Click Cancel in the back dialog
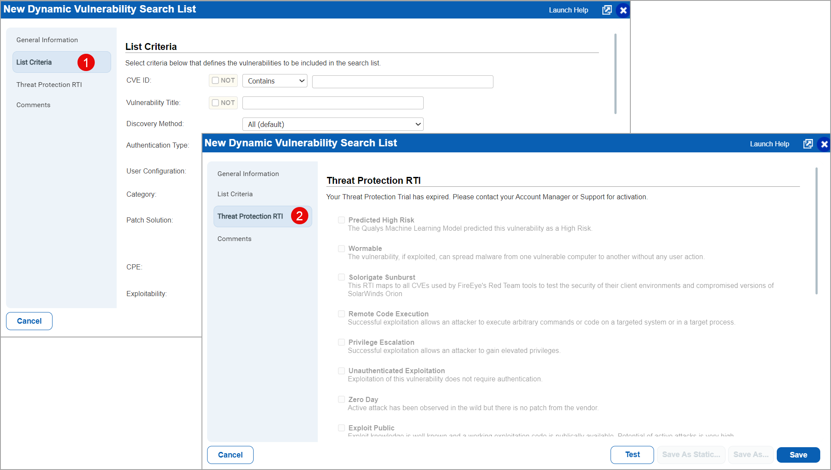Screen dimensions: 831x470 [x=29, y=321]
